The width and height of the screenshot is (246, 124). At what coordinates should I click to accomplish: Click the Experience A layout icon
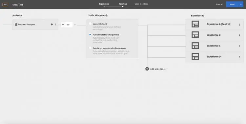pos(195,24)
